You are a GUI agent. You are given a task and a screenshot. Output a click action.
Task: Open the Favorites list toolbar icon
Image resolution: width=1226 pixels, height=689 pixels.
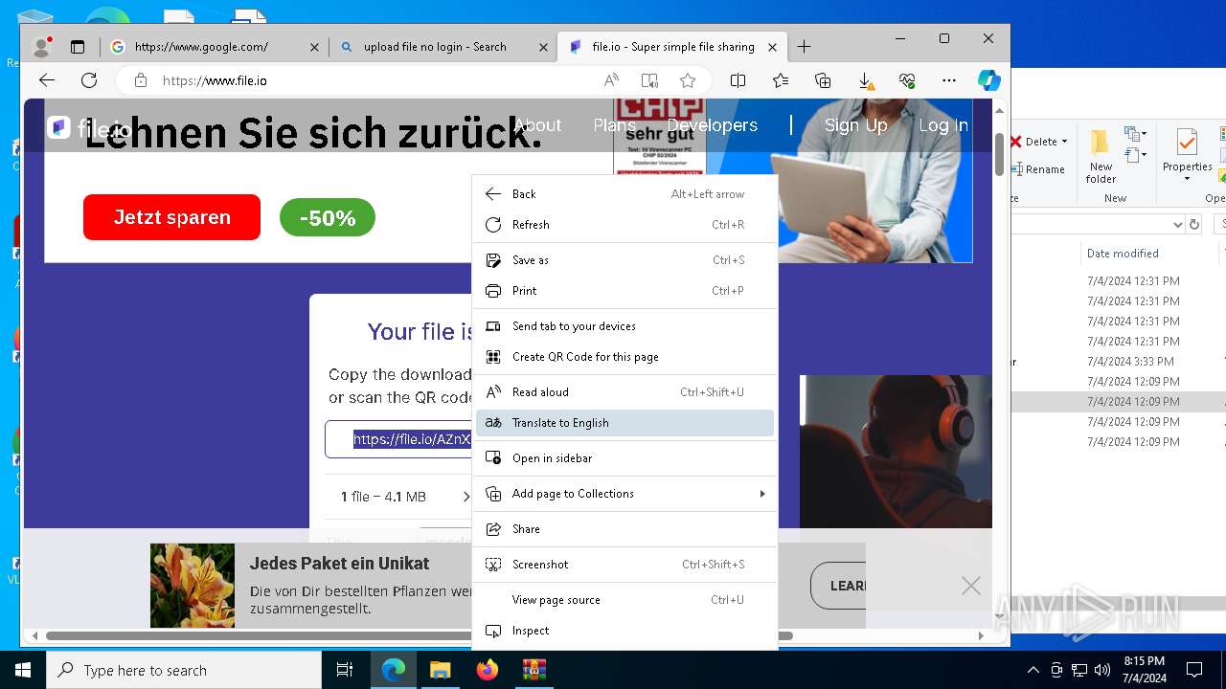coord(781,80)
